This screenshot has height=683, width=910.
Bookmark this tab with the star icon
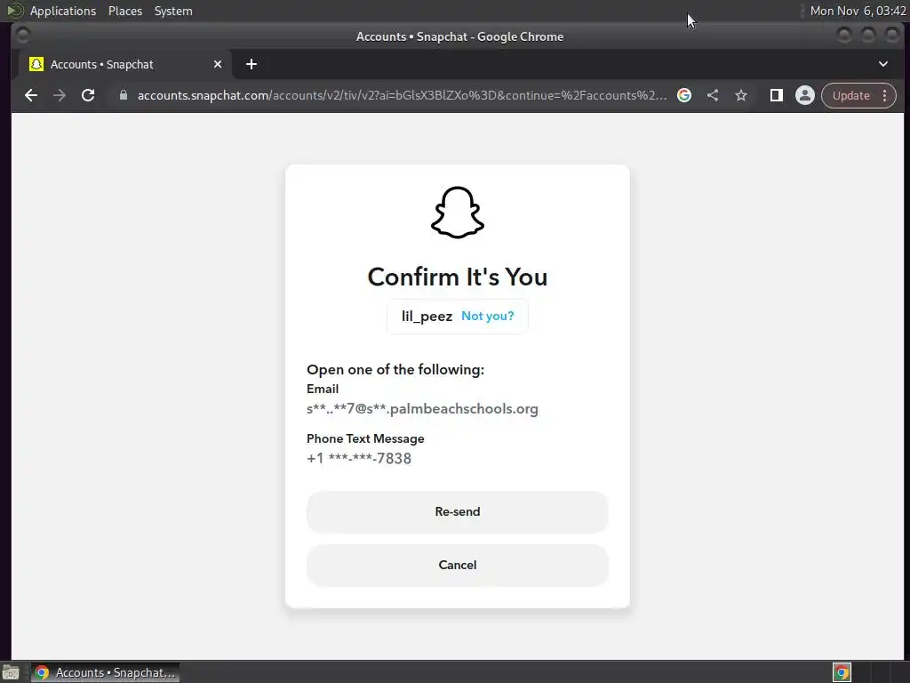click(x=741, y=95)
